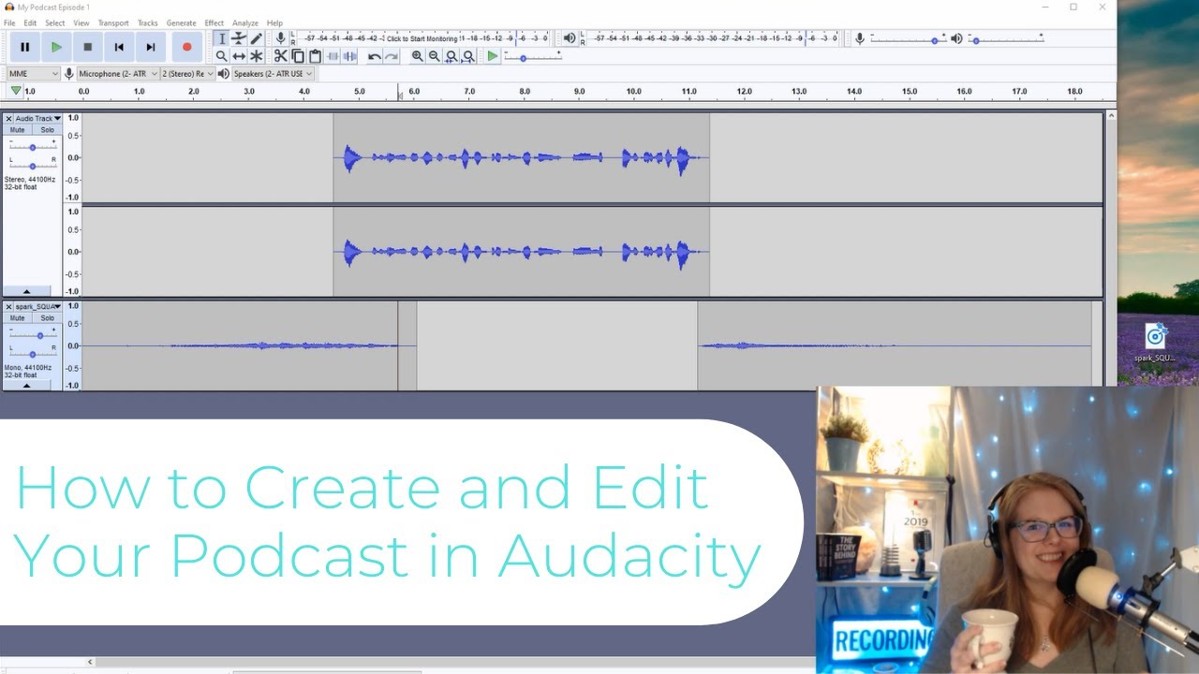Screen dimensions: 1199x674
Task: Close the Audio Track with X
Action: (8, 119)
